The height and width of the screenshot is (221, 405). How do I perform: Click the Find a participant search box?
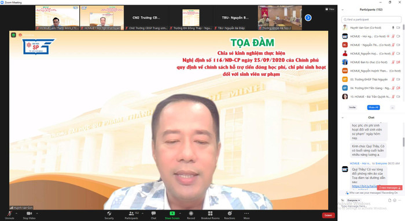(x=371, y=20)
